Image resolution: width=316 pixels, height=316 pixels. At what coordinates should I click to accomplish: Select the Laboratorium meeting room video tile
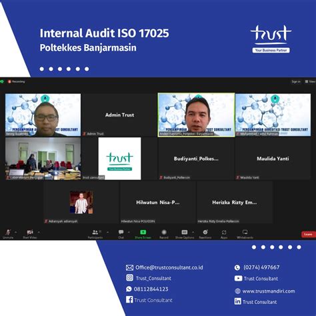43,159
